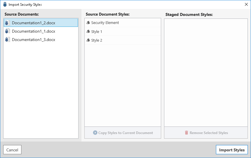Click the Style 2 tag icon
The height and width of the screenshot is (158, 251).
point(88,40)
